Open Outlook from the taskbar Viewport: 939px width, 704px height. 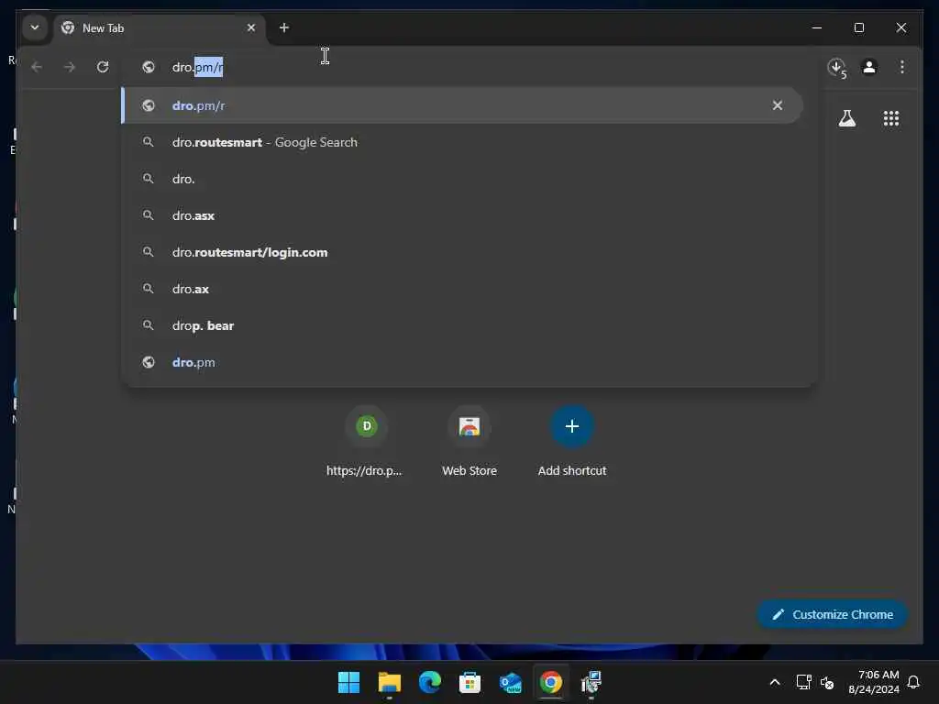(510, 682)
